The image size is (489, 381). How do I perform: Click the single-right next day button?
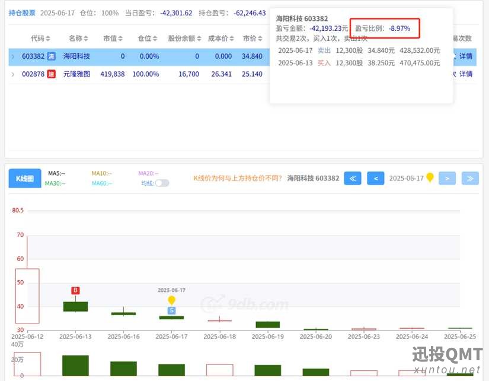tap(447, 178)
